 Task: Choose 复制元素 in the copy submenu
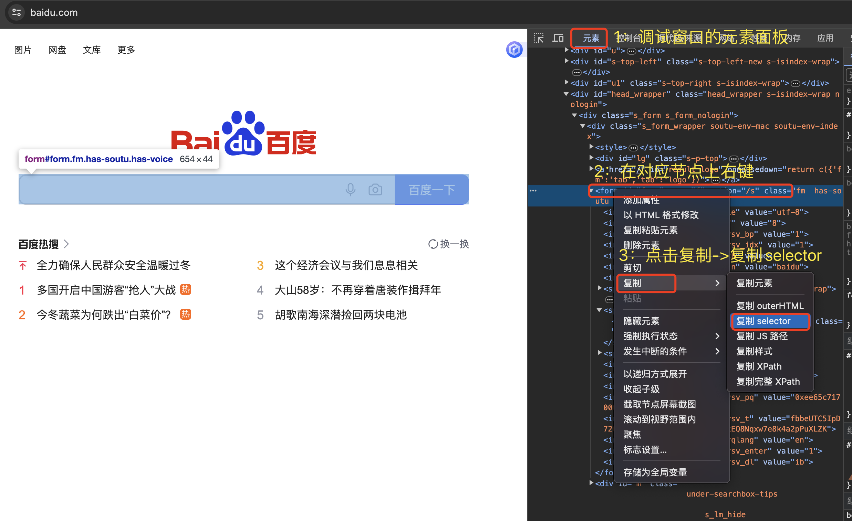(770, 283)
